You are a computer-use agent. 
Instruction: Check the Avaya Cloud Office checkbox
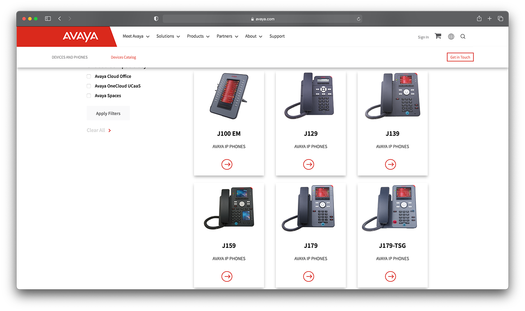tap(89, 76)
